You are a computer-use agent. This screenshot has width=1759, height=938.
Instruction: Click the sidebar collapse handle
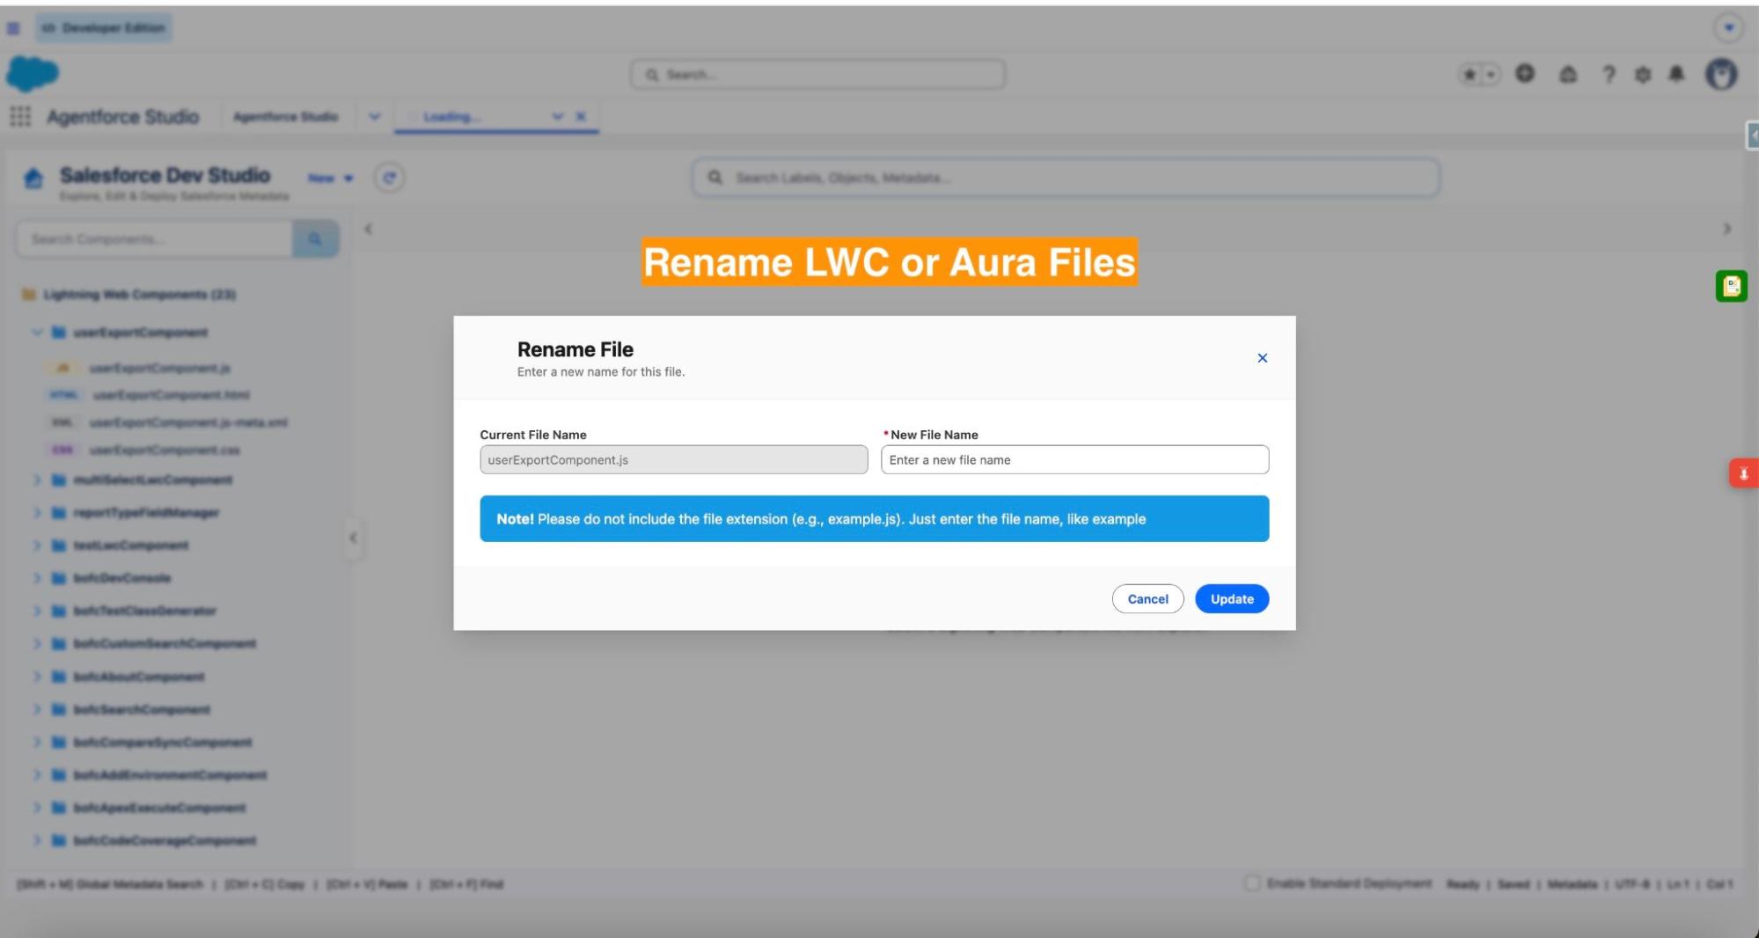353,538
